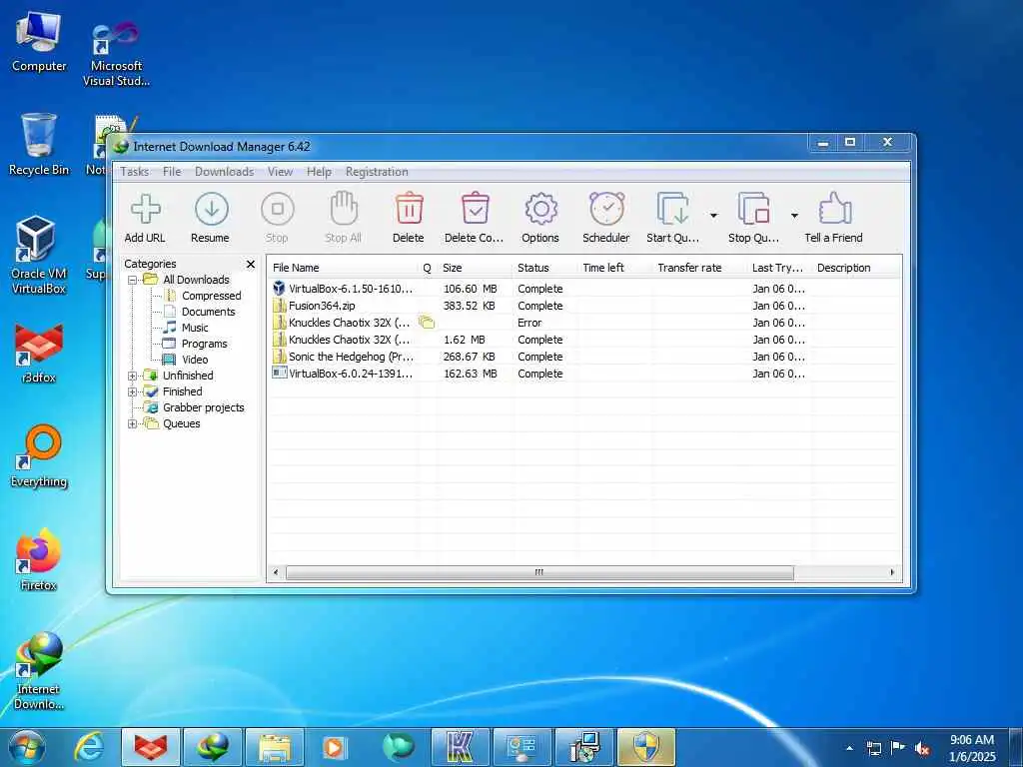
Task: Click the Delete Completed icon
Action: pyautogui.click(x=475, y=209)
